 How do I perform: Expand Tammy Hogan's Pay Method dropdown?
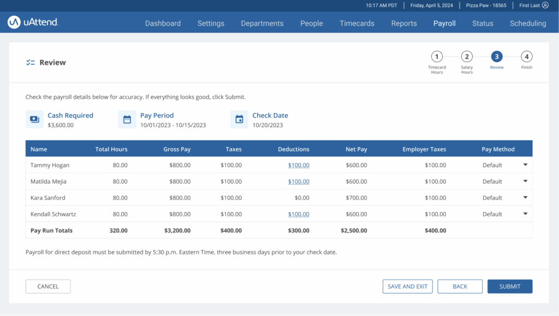[525, 165]
